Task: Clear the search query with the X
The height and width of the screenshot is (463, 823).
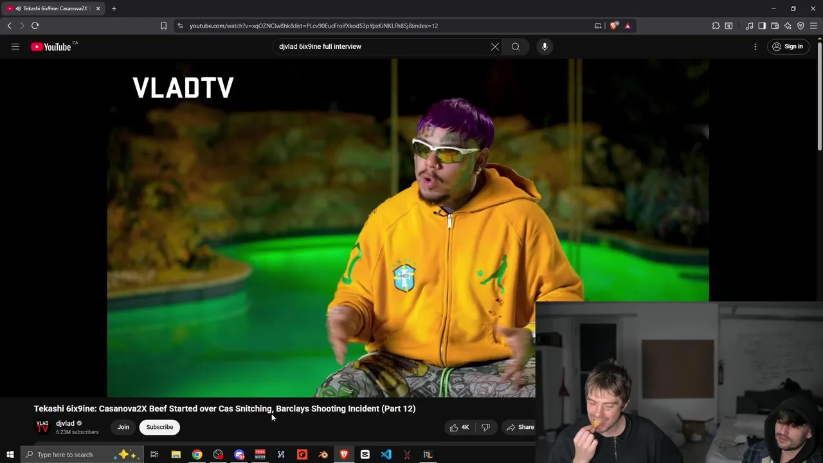Action: pos(495,46)
